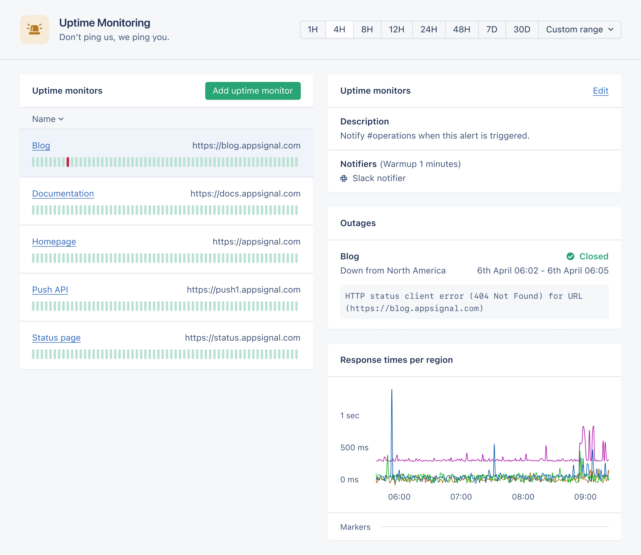Click the Uptime Monitoring siren icon
The height and width of the screenshot is (555, 641).
[35, 30]
